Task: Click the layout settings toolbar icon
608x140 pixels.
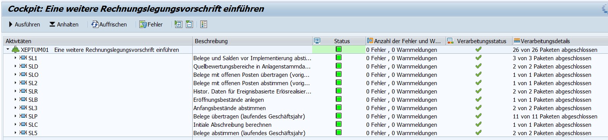Action: 204,24
